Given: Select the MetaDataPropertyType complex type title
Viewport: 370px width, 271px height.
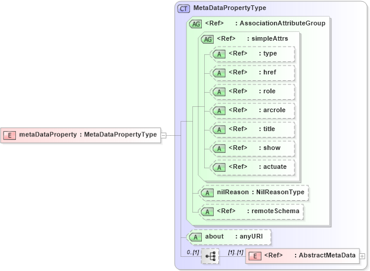Looking at the screenshot, I should [x=230, y=8].
